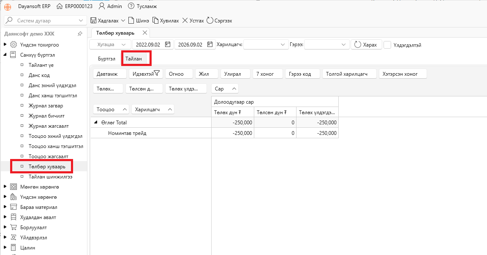The height and width of the screenshot is (255, 487).
Task: Click the Төлсөн дүн ₮ column header
Action: click(x=275, y=112)
